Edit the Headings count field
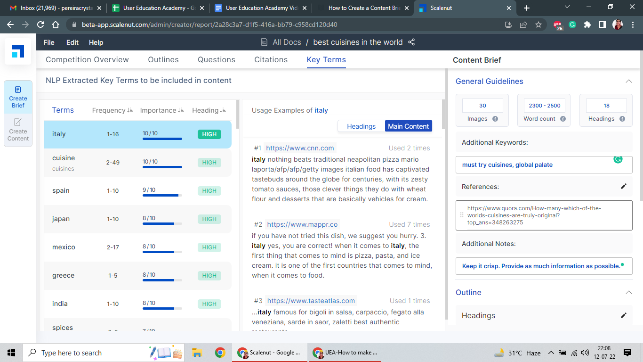 click(x=606, y=106)
